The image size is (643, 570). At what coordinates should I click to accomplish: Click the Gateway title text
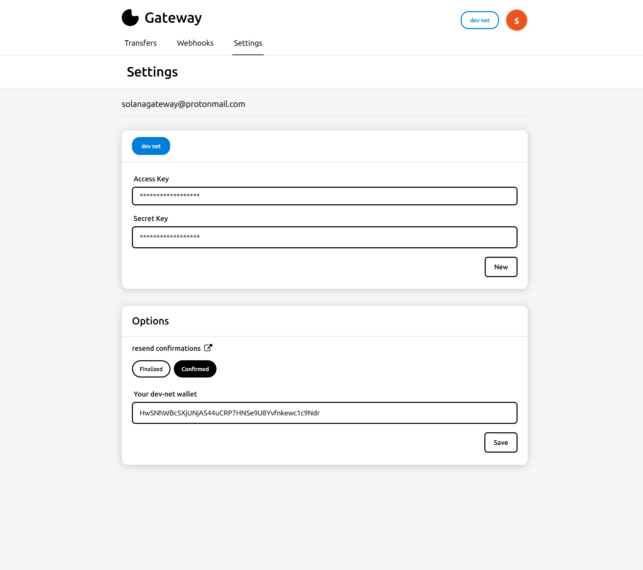pyautogui.click(x=173, y=18)
